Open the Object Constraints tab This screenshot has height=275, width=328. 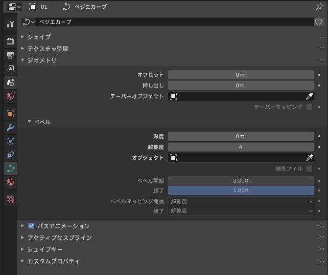[x=10, y=155]
